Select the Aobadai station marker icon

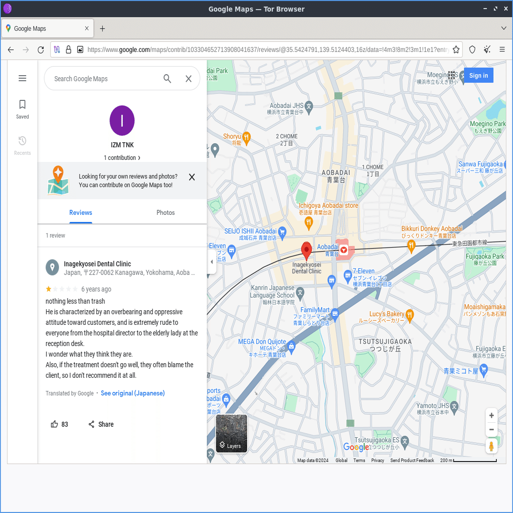tap(344, 250)
